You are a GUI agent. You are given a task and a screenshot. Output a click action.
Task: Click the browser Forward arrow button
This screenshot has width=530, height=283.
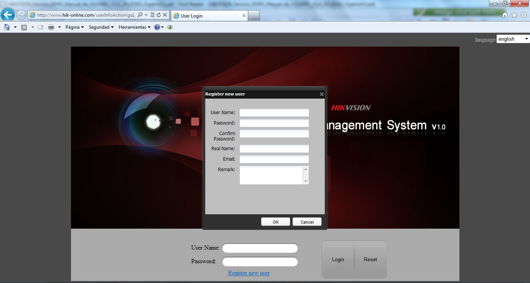21,15
